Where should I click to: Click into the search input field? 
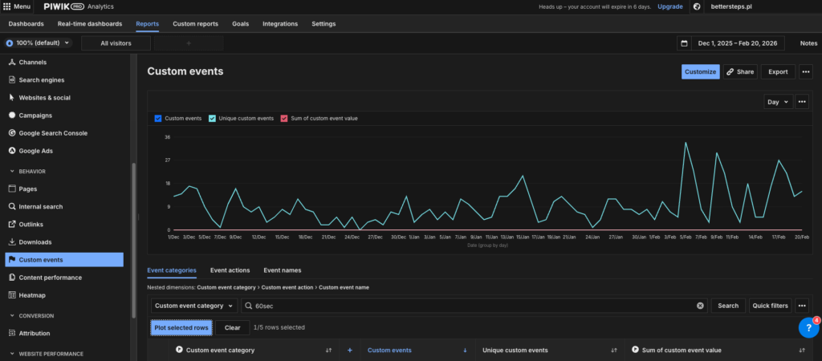[x=474, y=306]
